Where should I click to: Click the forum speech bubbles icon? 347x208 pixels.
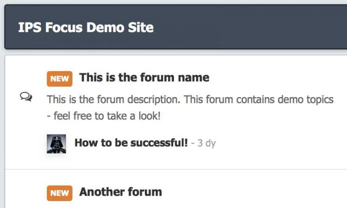pos(26,97)
